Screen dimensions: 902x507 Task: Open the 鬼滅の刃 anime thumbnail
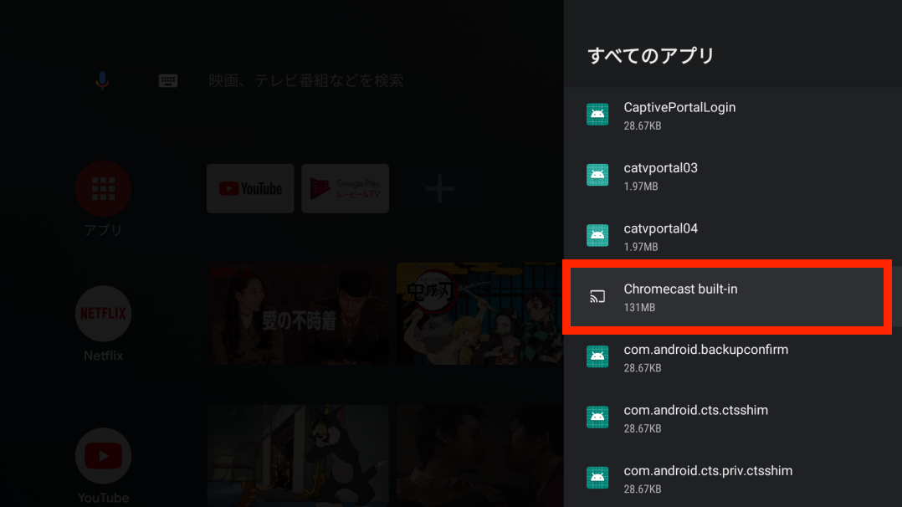[479, 315]
